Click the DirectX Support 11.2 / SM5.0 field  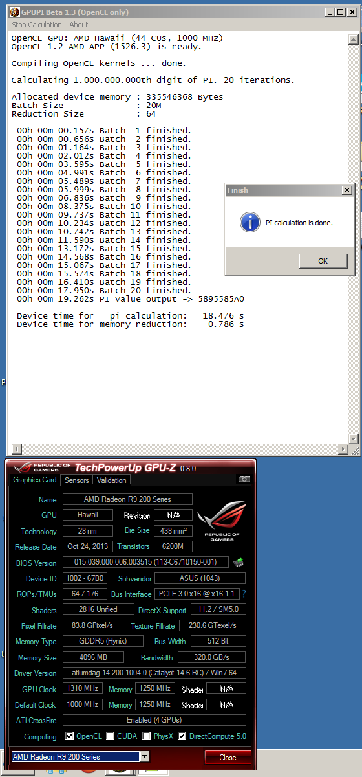tap(218, 609)
